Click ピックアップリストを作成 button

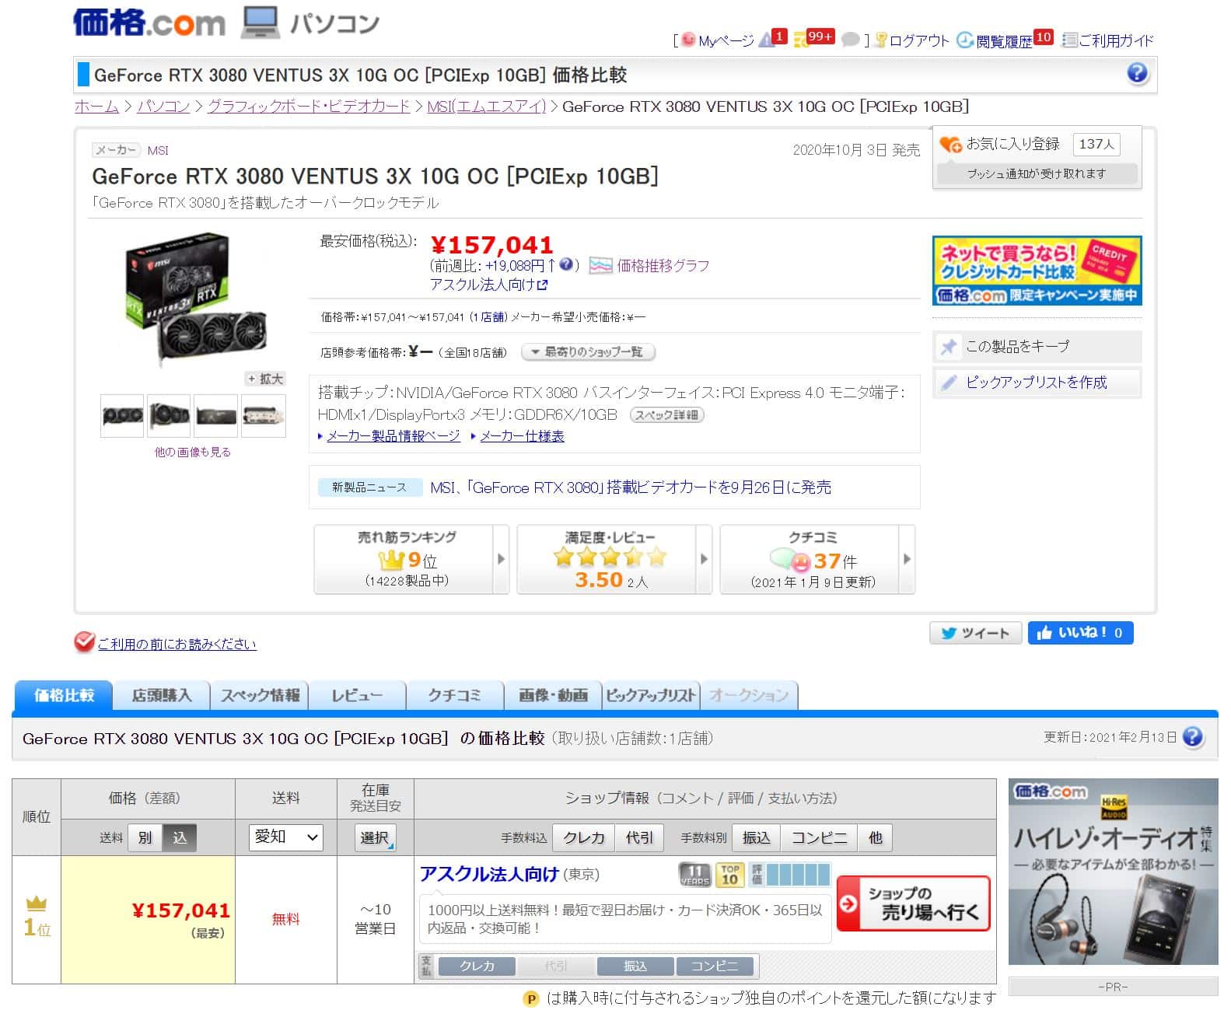tap(1037, 382)
